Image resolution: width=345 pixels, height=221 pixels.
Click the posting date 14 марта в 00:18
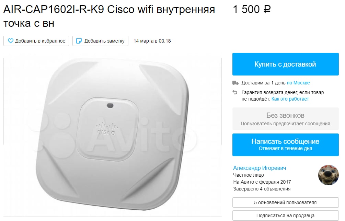coord(152,41)
